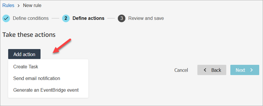
Task: Open the Add action dropdown button
Action: [24, 54]
